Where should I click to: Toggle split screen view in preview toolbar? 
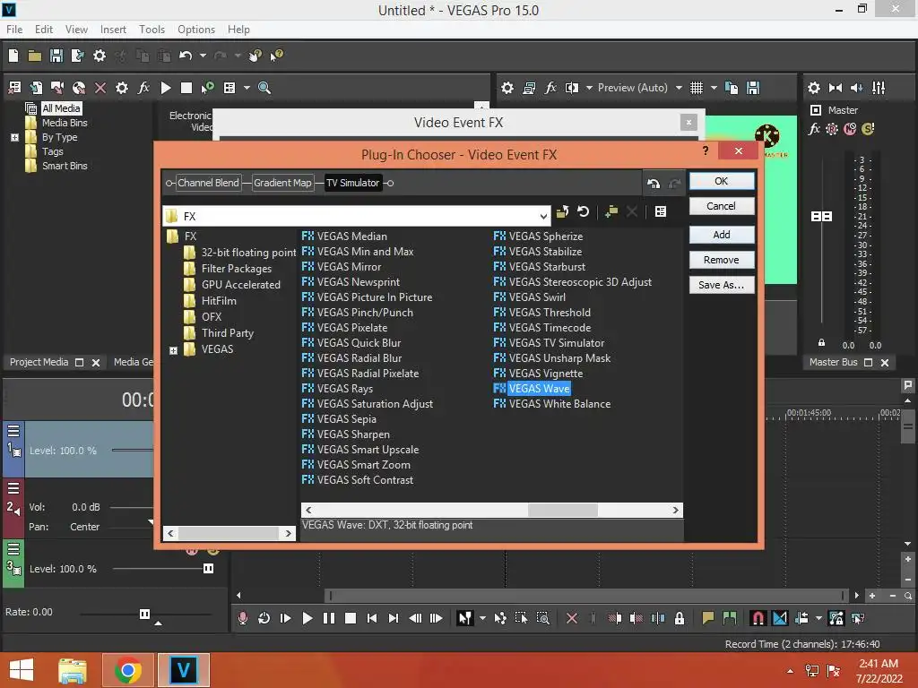tap(572, 88)
